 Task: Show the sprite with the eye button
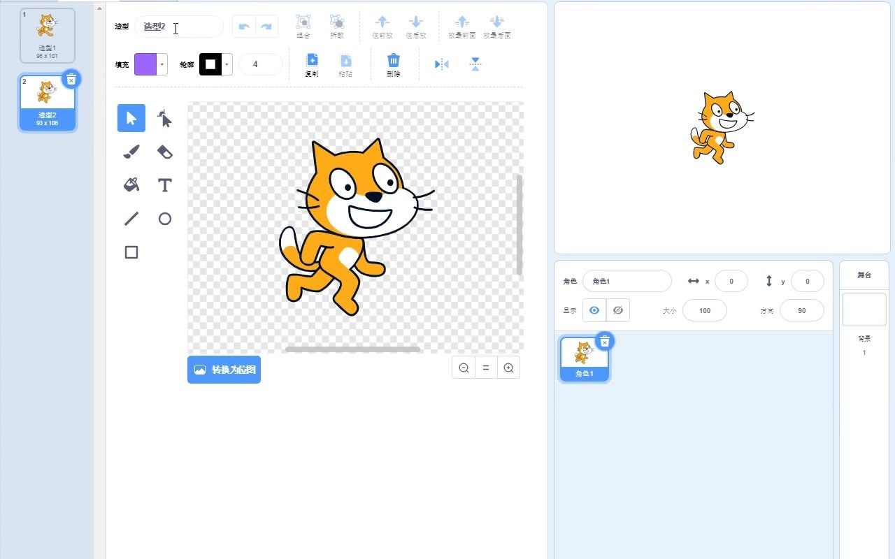tap(594, 310)
